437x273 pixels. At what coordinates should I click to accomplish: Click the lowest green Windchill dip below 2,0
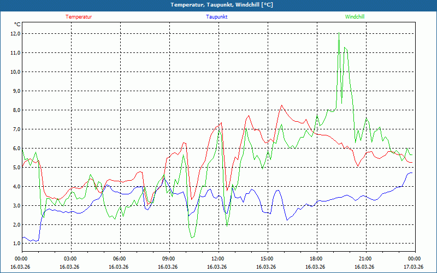tap(192, 237)
